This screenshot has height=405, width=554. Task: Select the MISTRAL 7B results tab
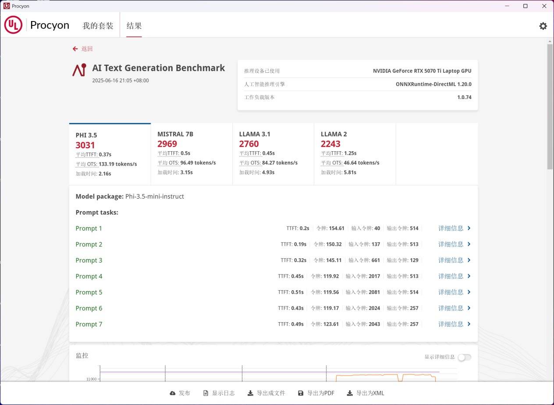192,153
